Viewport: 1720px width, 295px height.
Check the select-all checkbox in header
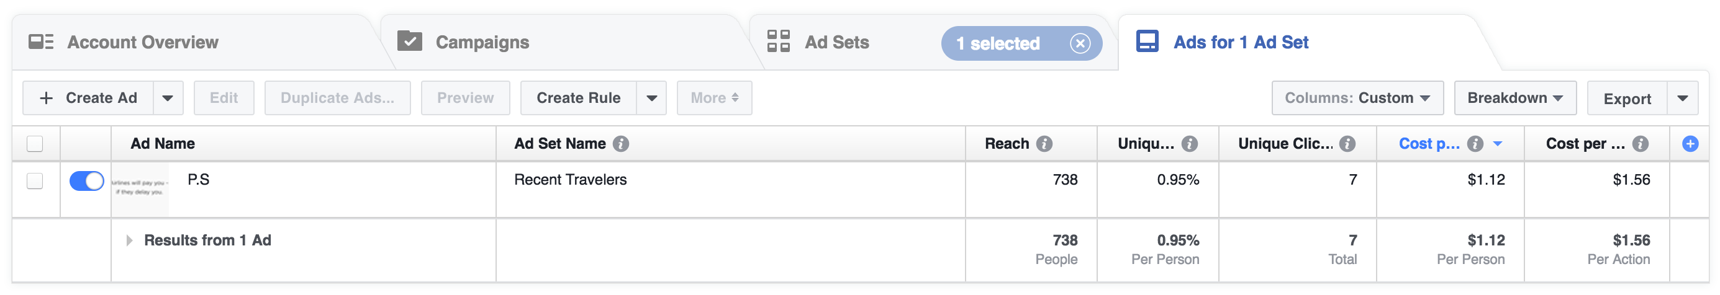point(35,144)
